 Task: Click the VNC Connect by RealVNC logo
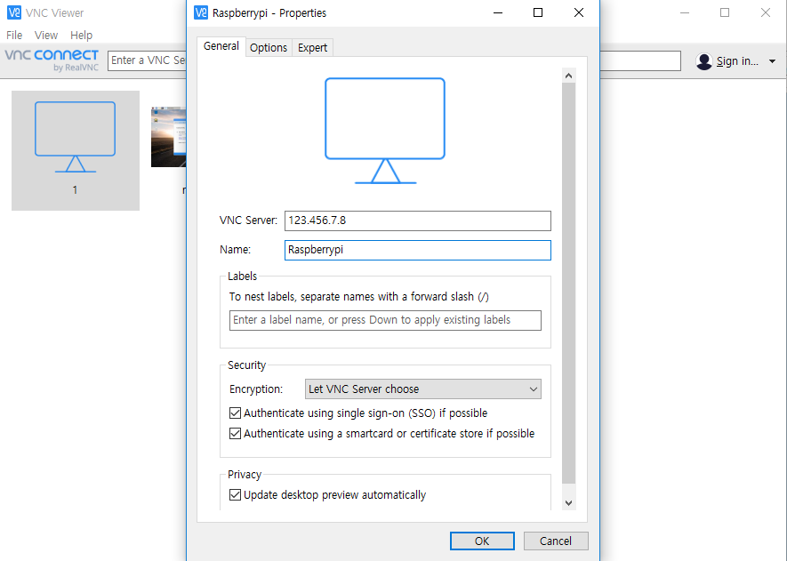point(52,60)
